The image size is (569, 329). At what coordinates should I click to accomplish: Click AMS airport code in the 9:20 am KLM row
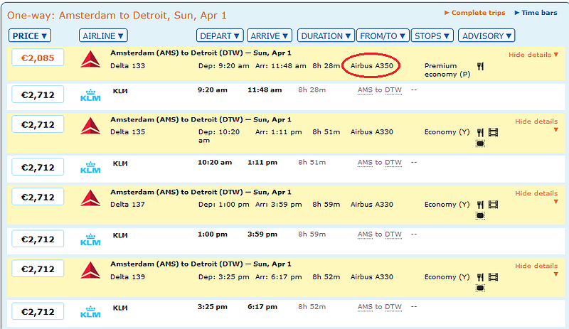(365, 90)
